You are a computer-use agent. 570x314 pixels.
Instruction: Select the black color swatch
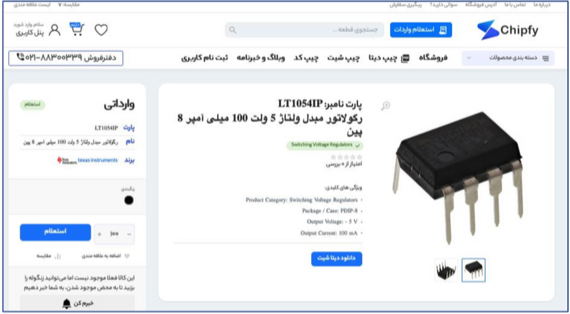point(128,200)
